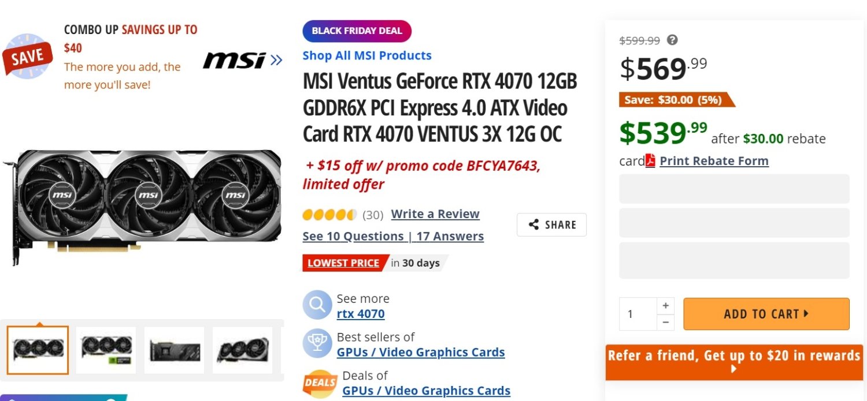Click the quantity input field
Image resolution: width=867 pixels, height=401 pixels.
(638, 314)
